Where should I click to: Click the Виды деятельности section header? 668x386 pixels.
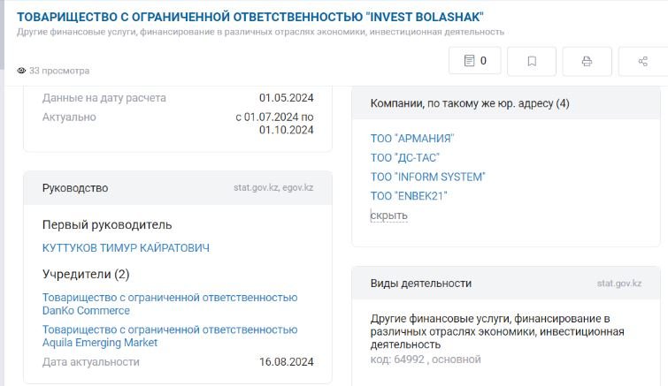pos(421,284)
